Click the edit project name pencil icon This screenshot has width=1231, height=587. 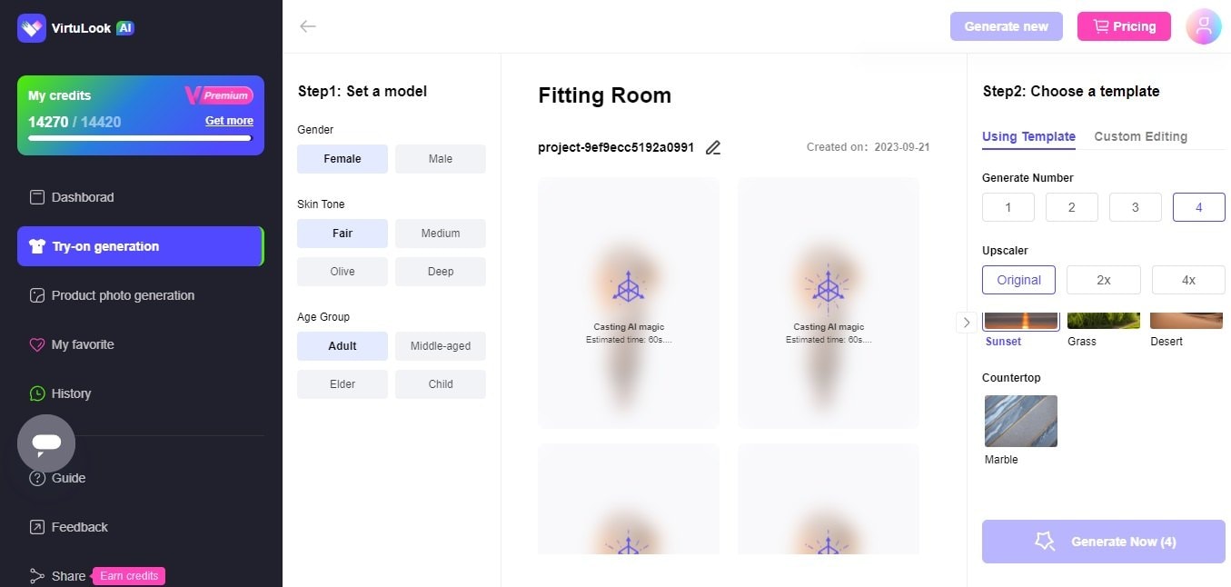[713, 147]
